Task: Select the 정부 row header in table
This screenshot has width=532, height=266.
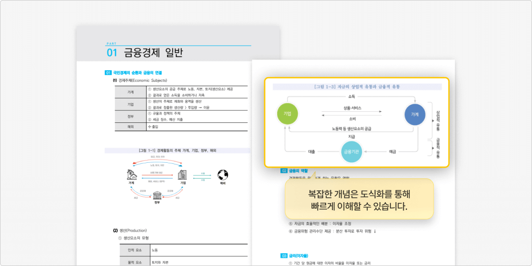Action: 130,117
